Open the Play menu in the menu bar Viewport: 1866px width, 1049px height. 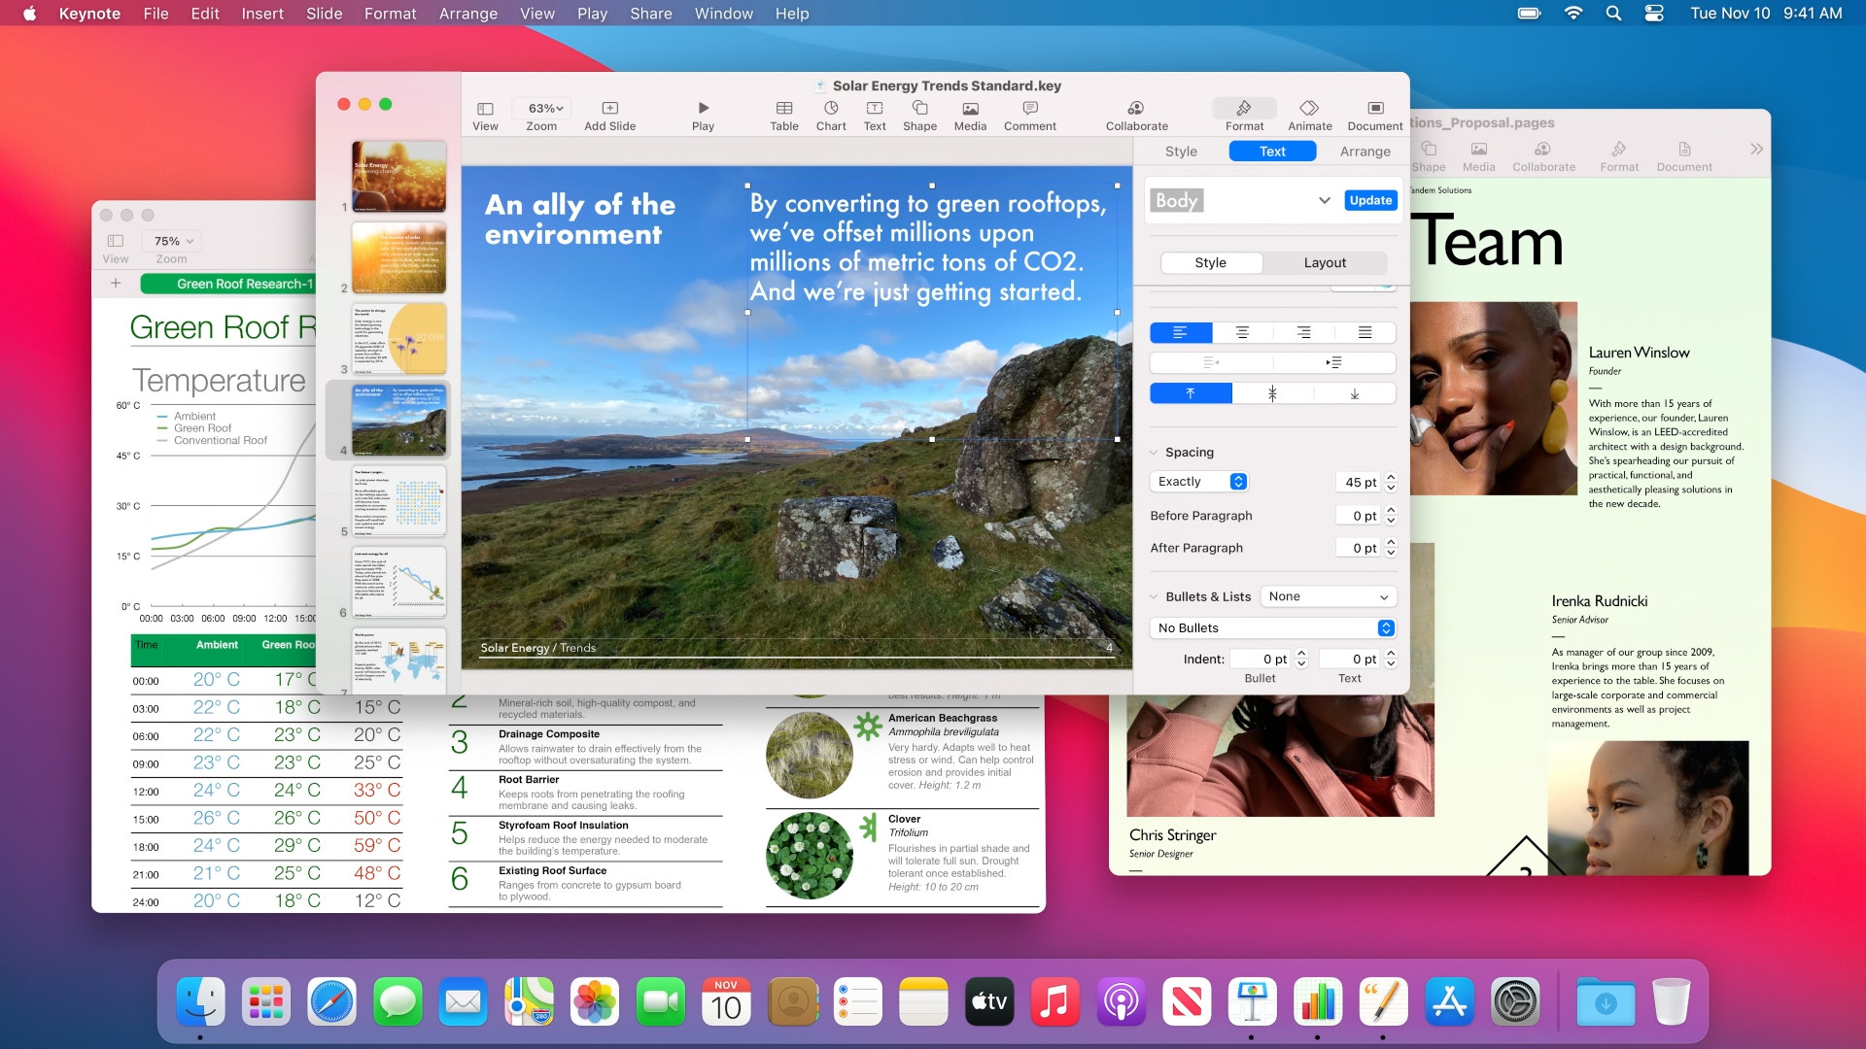[592, 14]
